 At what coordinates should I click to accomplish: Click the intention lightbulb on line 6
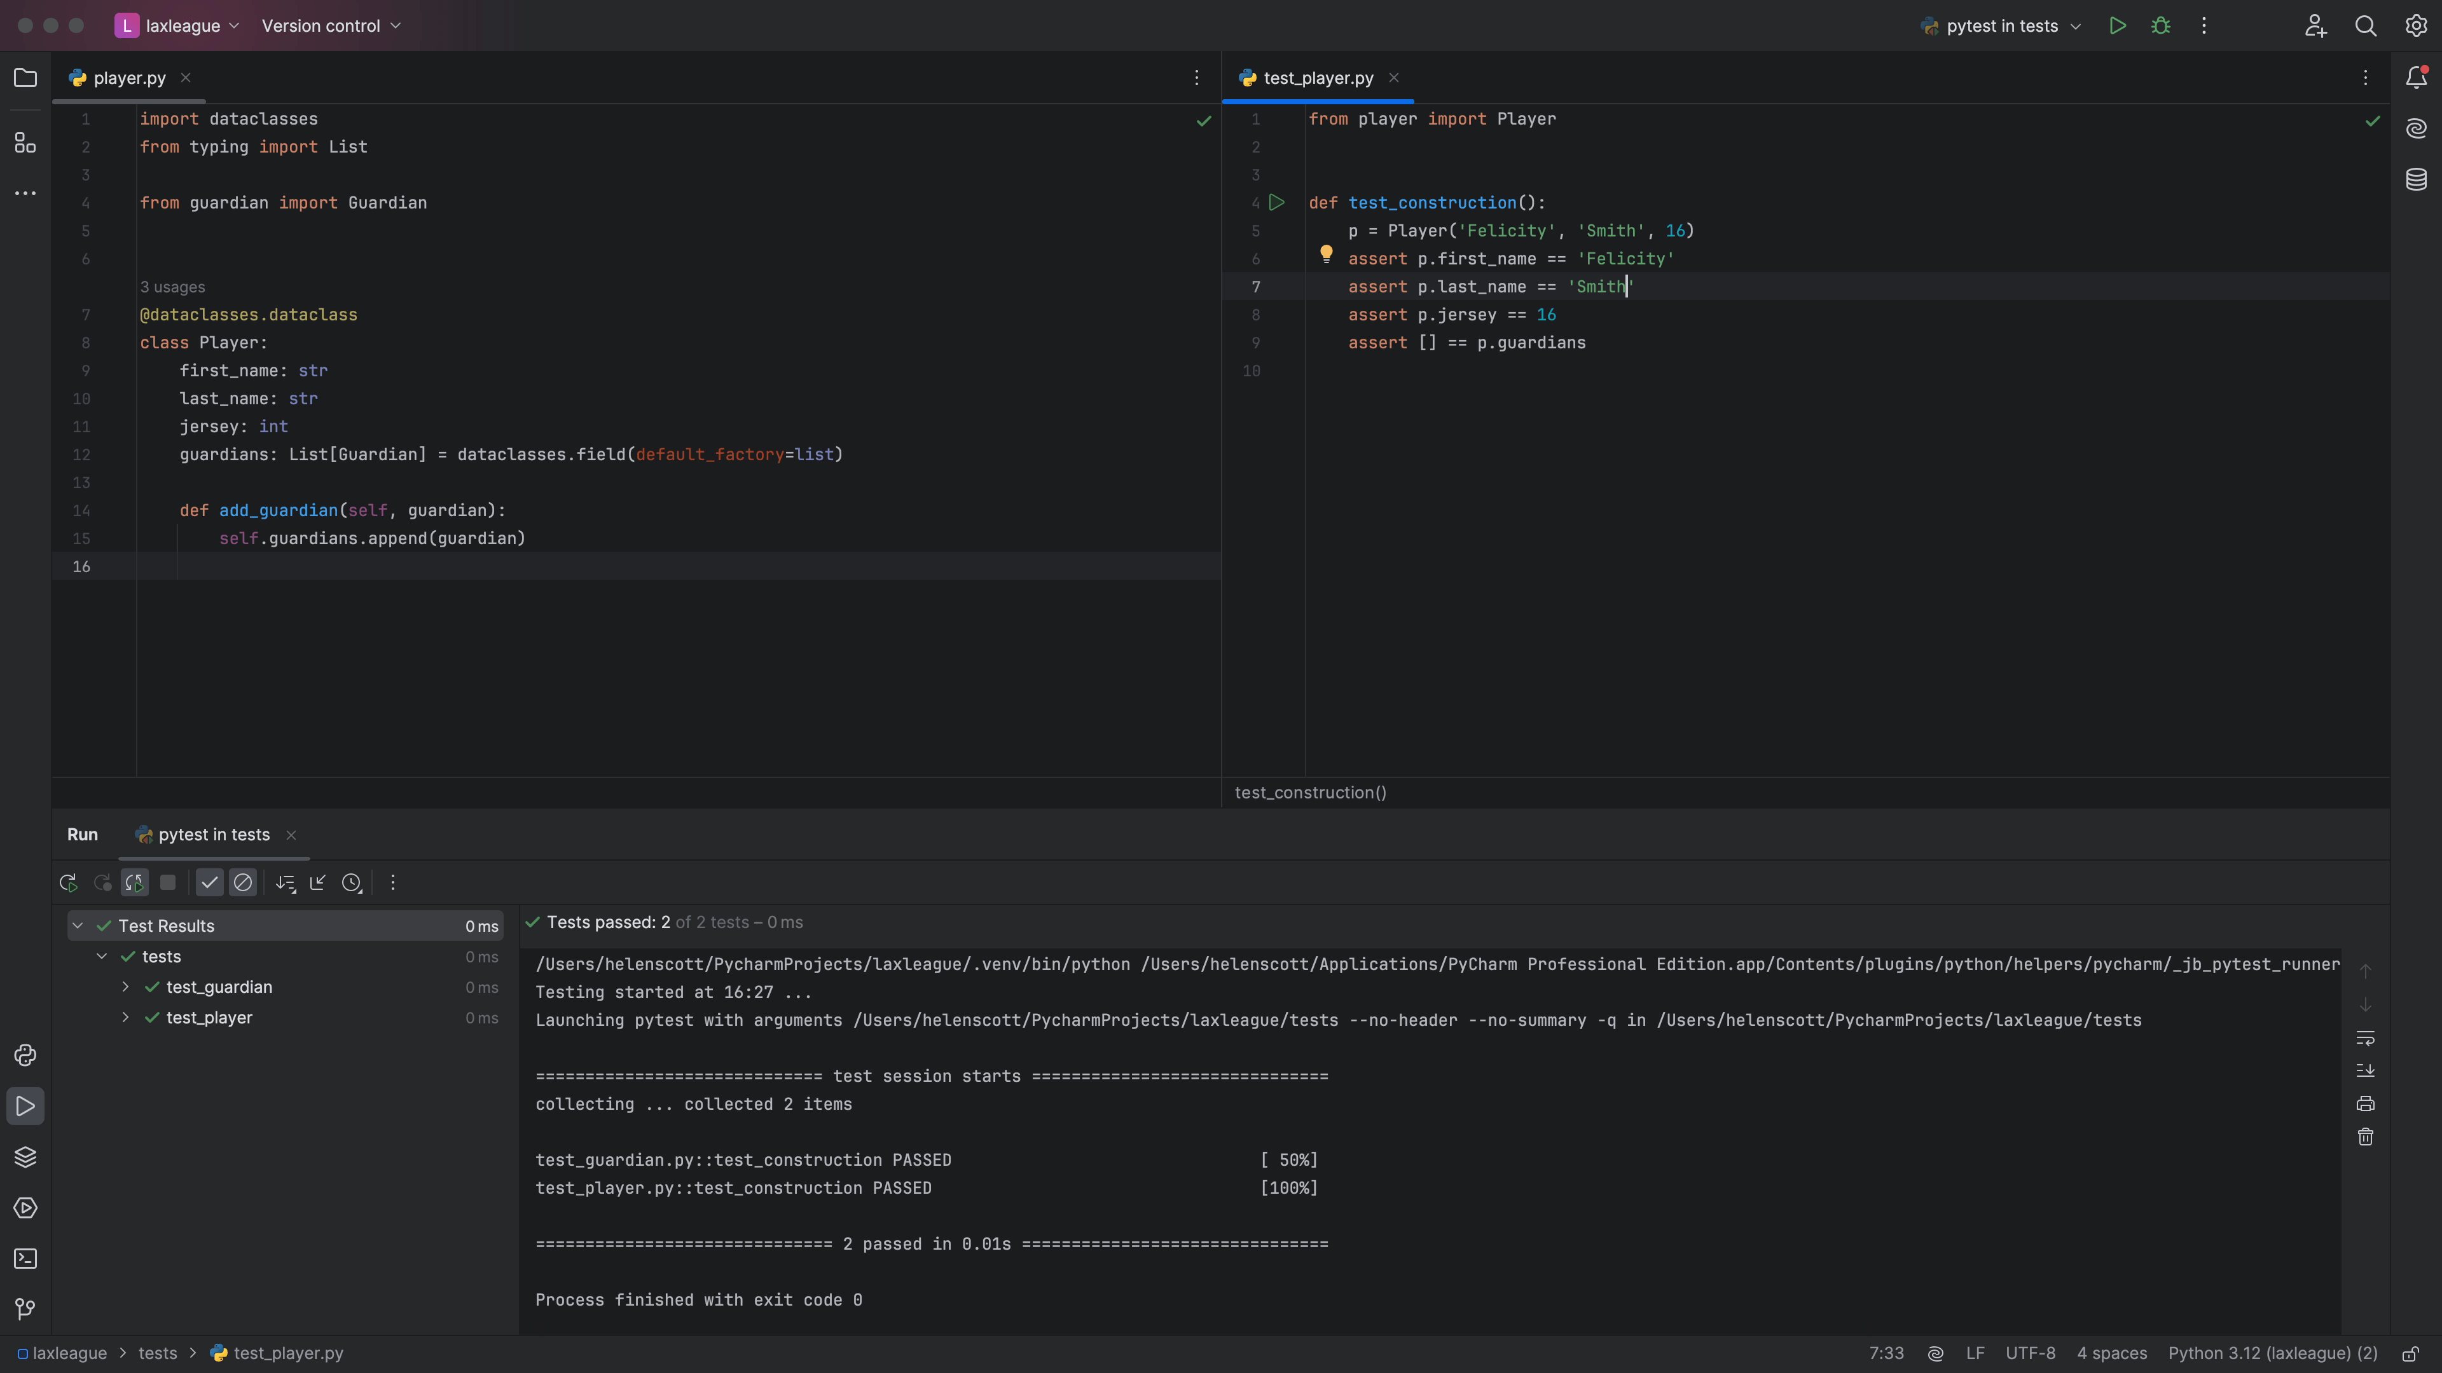tap(1326, 254)
